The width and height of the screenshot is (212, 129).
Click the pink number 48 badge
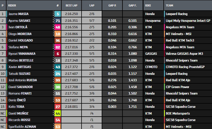[x=58, y=27]
